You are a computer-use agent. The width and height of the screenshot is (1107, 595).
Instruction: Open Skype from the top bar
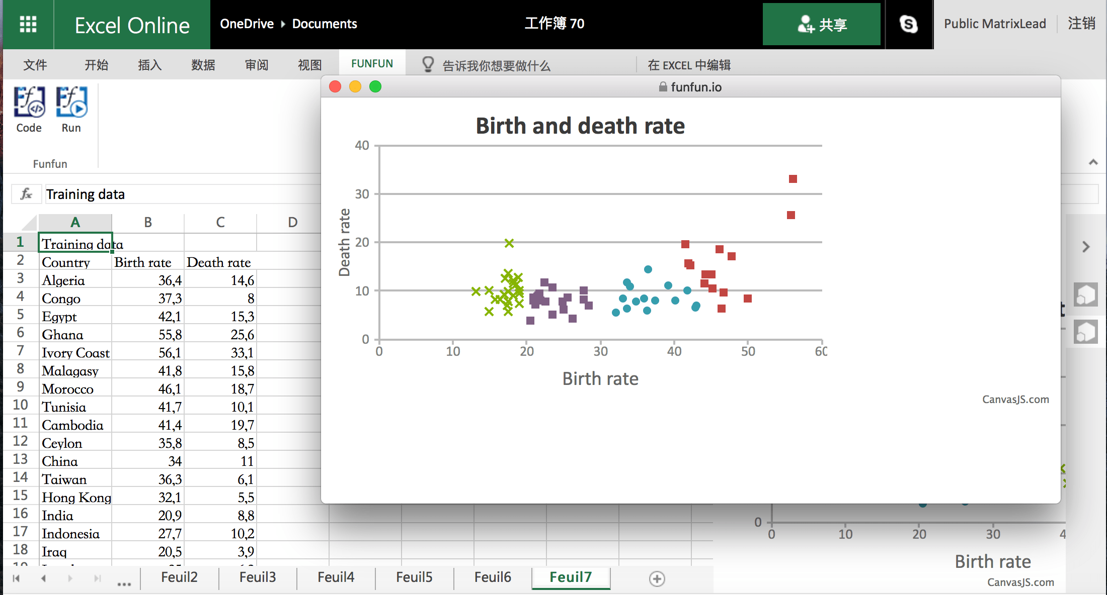pyautogui.click(x=909, y=24)
